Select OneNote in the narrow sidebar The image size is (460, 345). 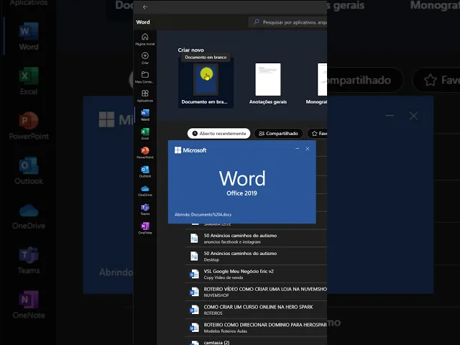tap(145, 229)
